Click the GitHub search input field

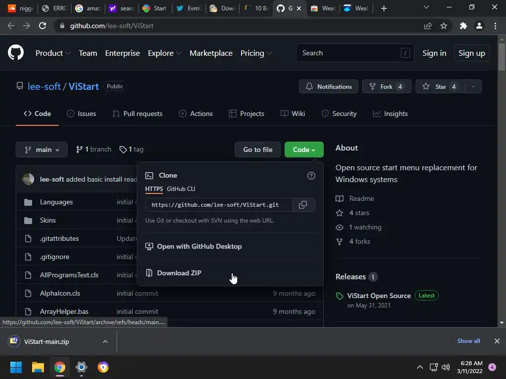(355, 53)
